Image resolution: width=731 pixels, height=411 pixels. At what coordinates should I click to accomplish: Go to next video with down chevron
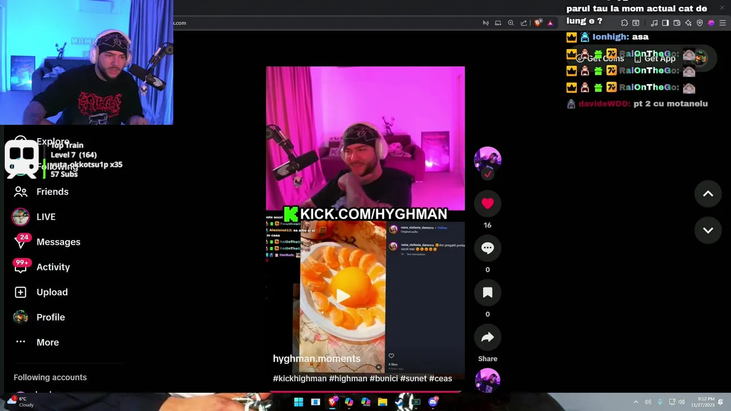pos(708,230)
